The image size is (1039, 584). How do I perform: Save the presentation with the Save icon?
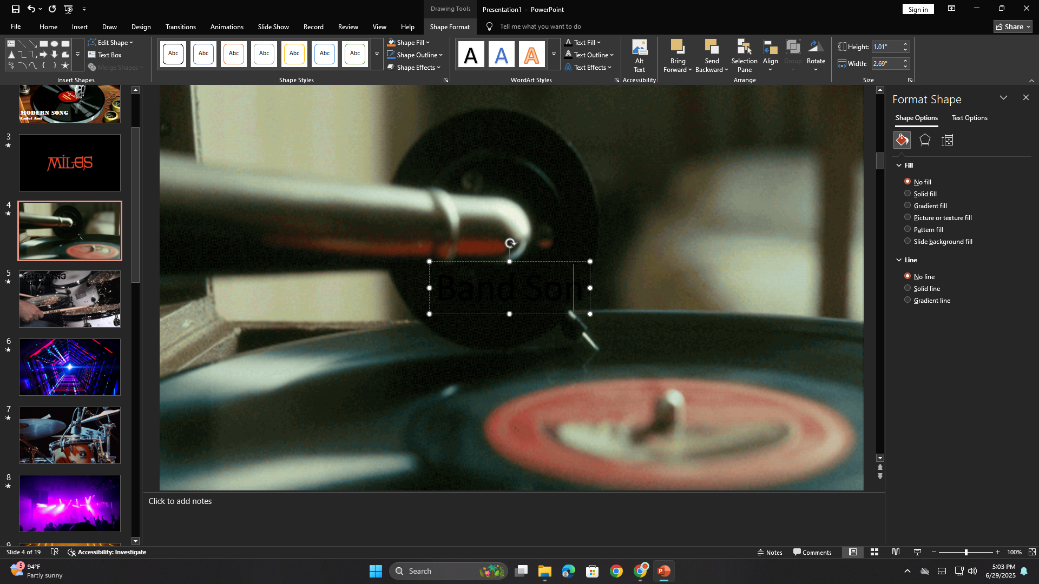pos(15,9)
